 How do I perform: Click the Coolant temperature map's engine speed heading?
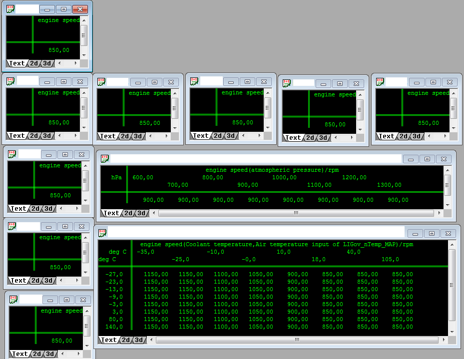pos(277,245)
